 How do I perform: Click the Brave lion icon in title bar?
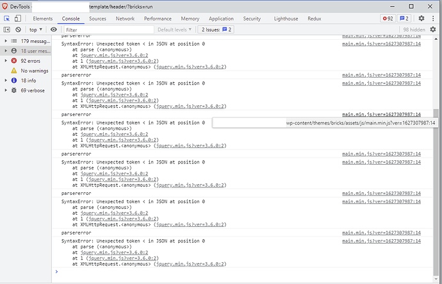point(4,6)
